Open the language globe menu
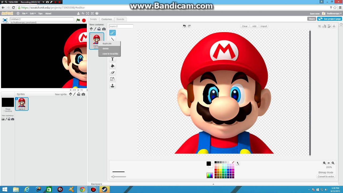This screenshot has height=193, width=343. (x=18, y=13)
